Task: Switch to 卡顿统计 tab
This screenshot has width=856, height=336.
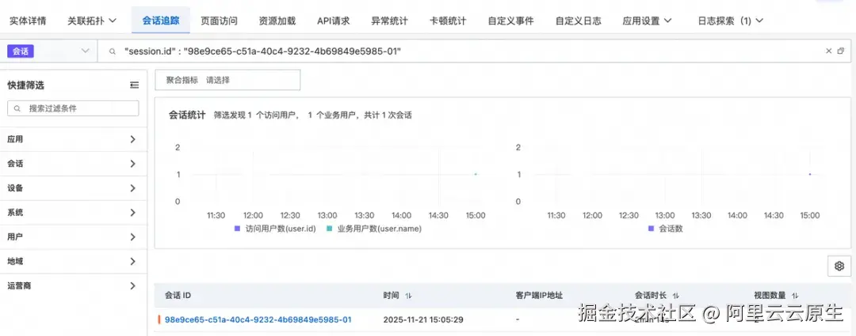Action: [448, 21]
